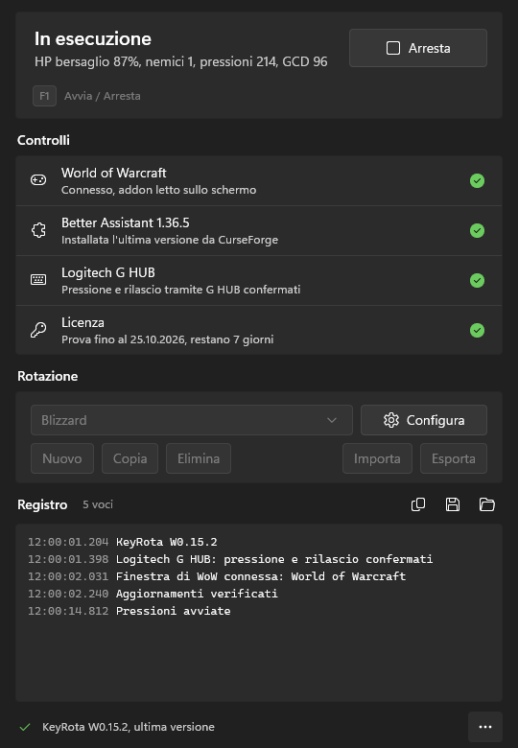518x748 pixels.
Task: Click the green checkmark for Logitech G HUB
Action: pyautogui.click(x=477, y=280)
